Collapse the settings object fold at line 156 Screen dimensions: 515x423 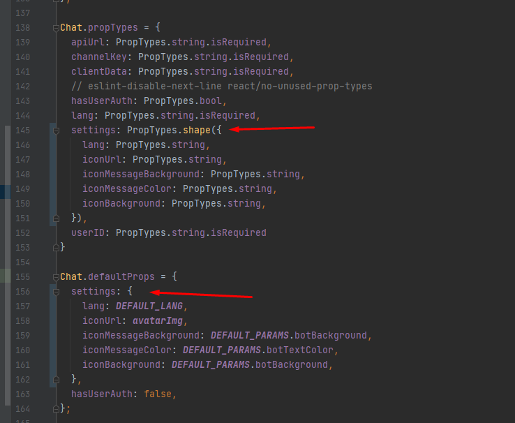56,292
